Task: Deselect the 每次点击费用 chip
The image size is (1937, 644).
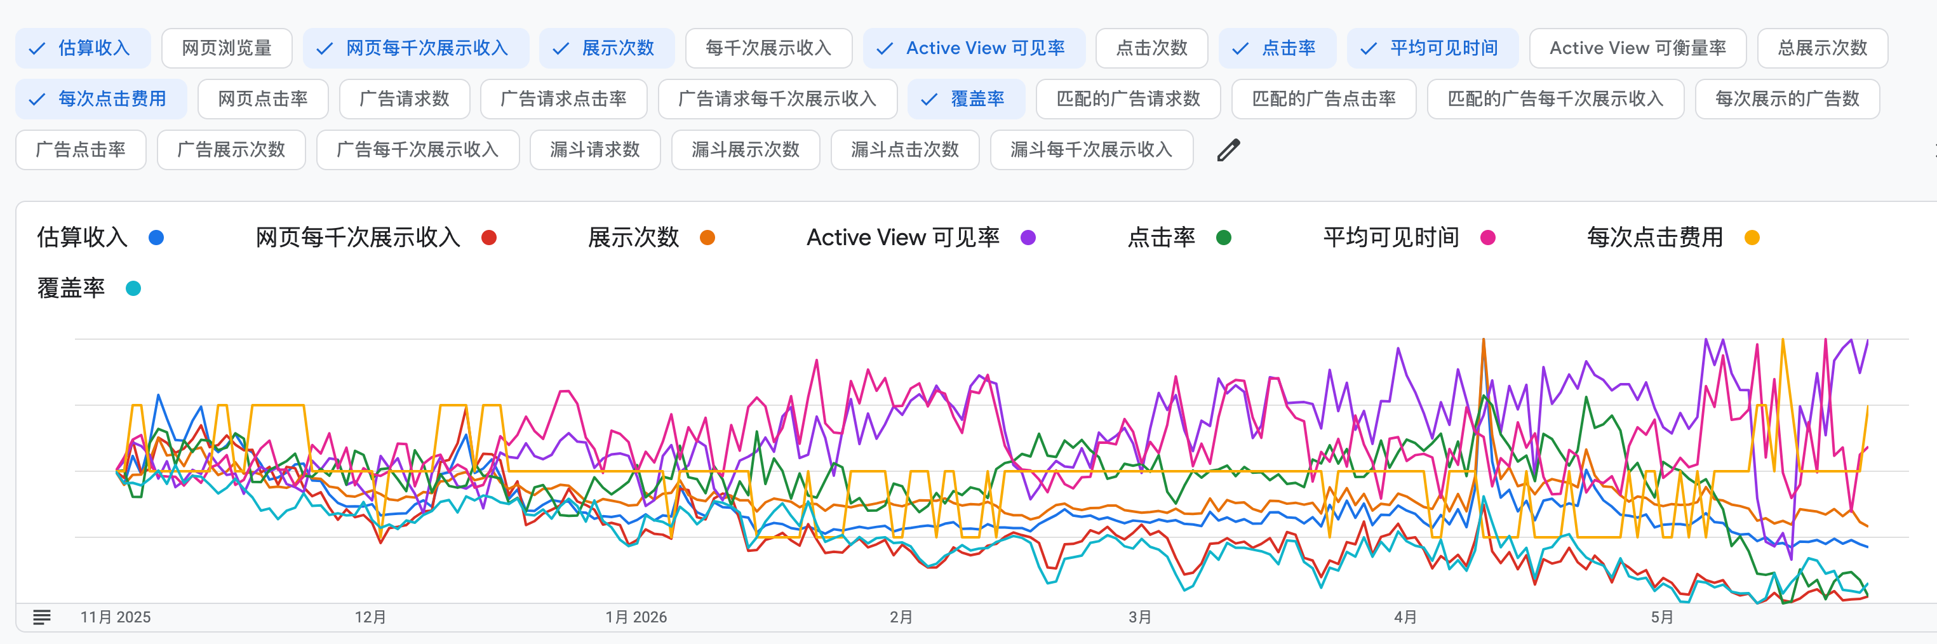Action: click(102, 98)
